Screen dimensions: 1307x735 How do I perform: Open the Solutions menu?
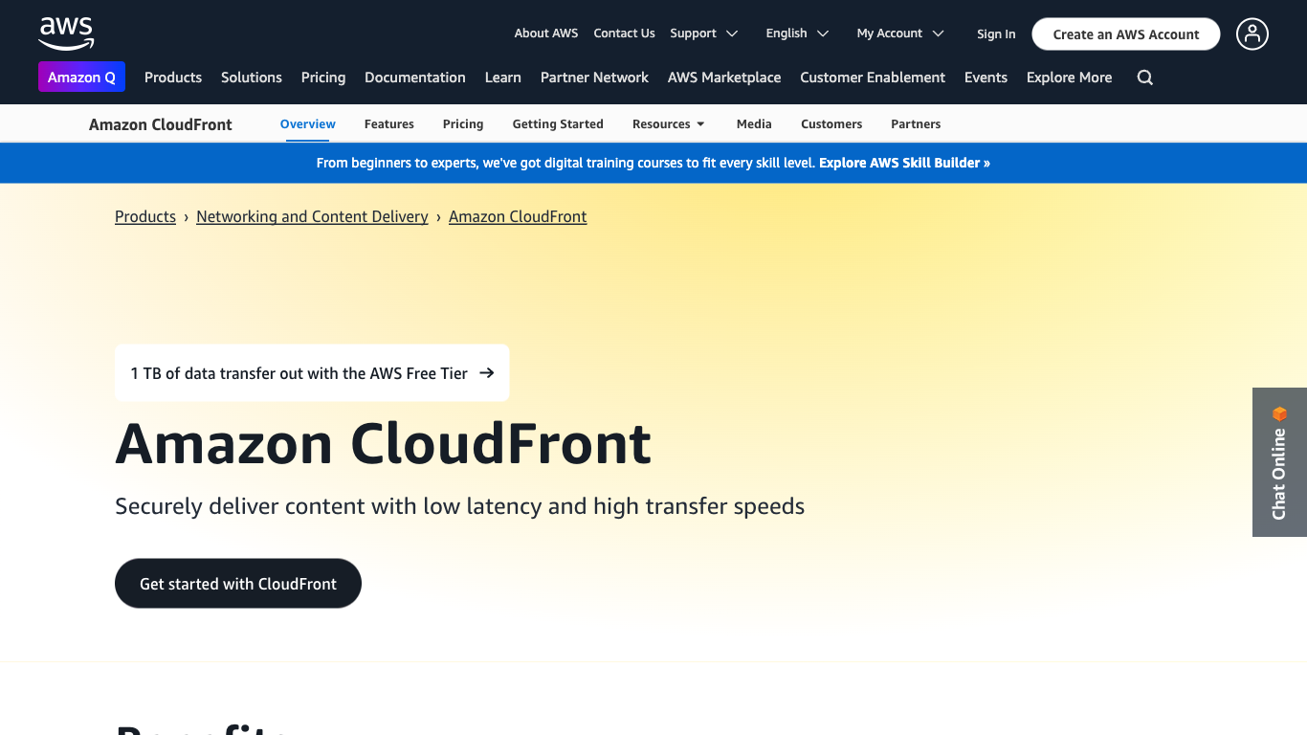pos(252,78)
